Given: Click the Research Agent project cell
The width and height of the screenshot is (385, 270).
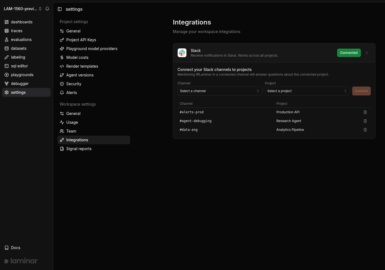Looking at the screenshot, I should pyautogui.click(x=289, y=121).
